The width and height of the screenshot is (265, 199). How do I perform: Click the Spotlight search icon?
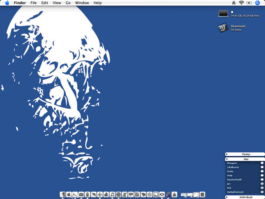(257, 3)
